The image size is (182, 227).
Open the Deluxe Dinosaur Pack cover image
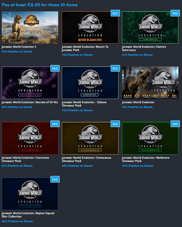click(x=90, y=83)
